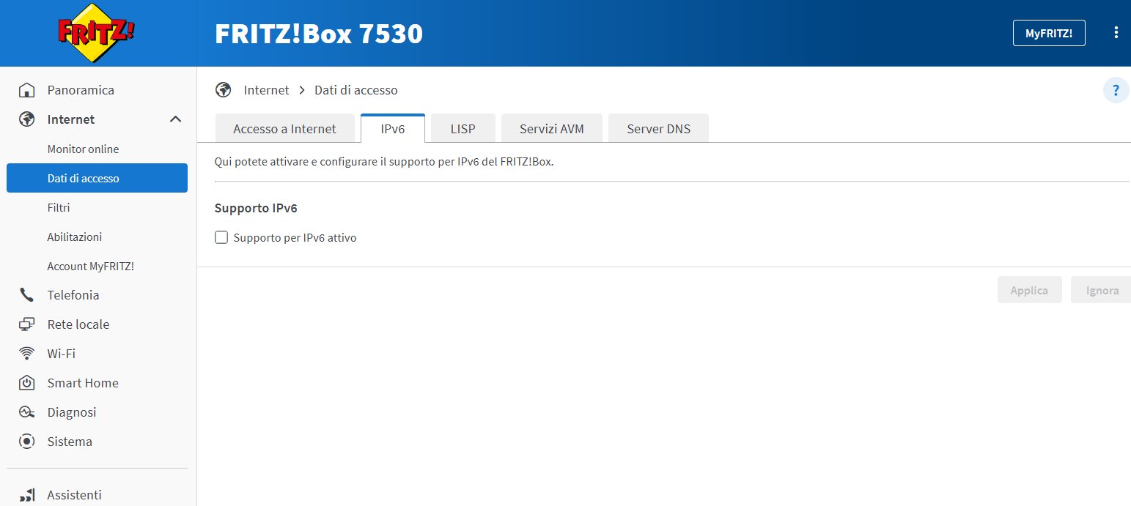
Task: Collapse the Internet menu chevron
Action: point(175,119)
